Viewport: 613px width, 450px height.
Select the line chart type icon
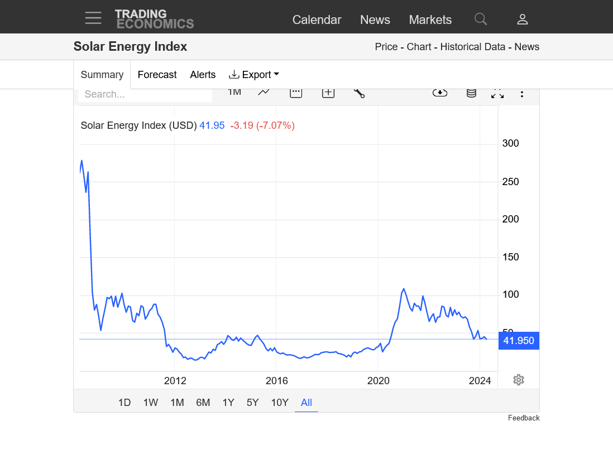click(x=264, y=93)
